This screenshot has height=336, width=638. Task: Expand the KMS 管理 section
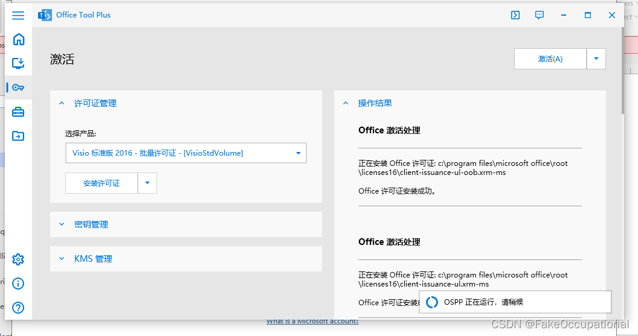click(186, 259)
